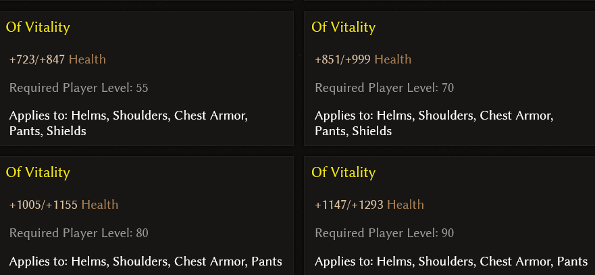Click the Of Vitality title in level 90 card
Screen dimensions: 595x275
pyautogui.click(x=343, y=173)
